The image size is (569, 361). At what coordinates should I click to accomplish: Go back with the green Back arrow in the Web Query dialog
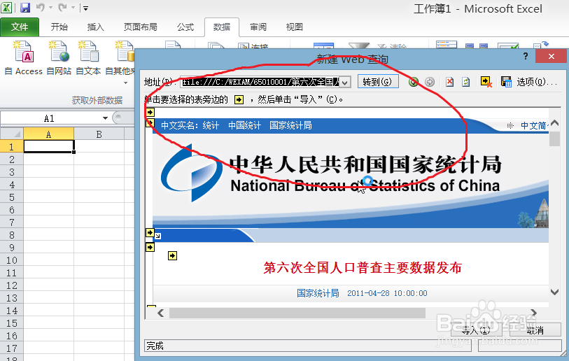coord(414,82)
